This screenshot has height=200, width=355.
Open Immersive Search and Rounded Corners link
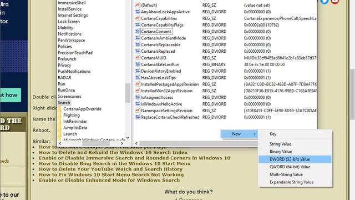[134, 158]
